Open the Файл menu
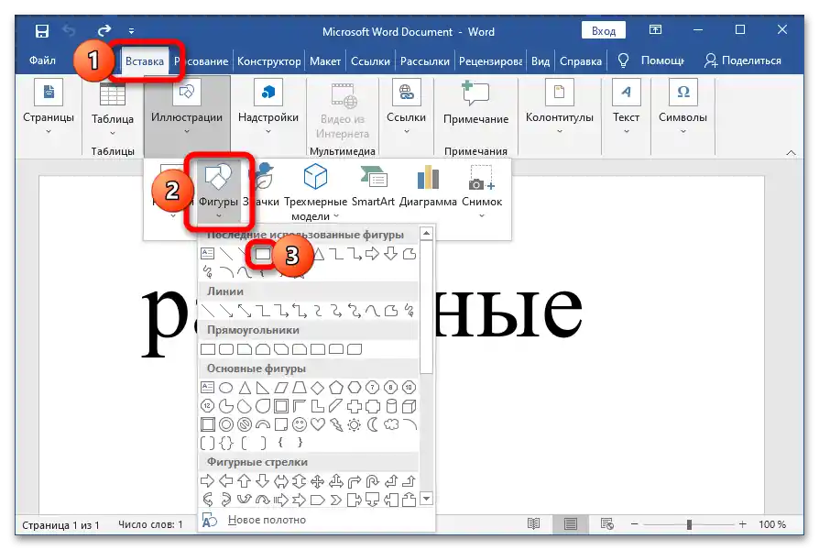Image resolution: width=819 pixels, height=550 pixels. pos(42,60)
